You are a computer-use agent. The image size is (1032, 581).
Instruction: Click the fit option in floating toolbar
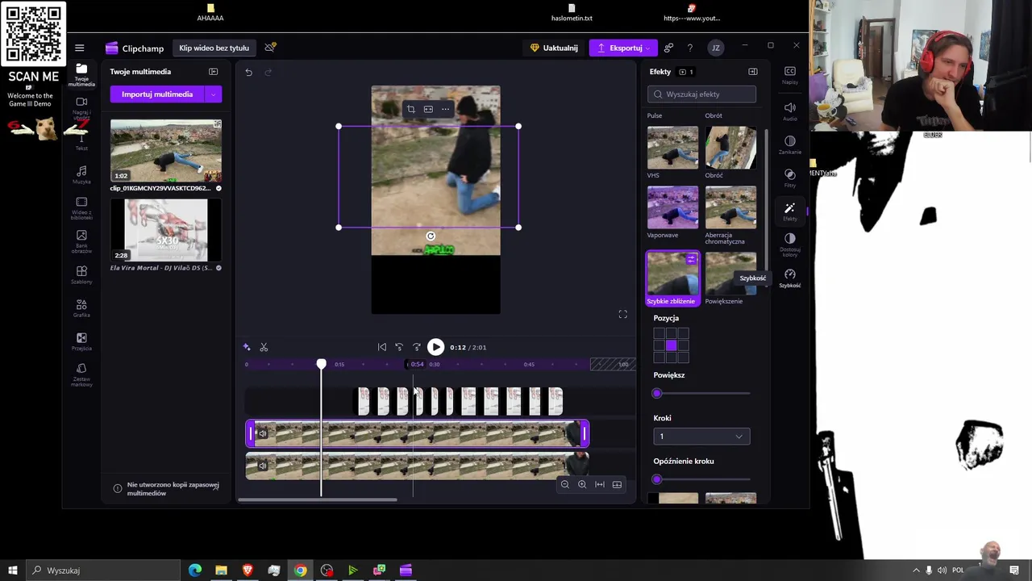click(428, 109)
